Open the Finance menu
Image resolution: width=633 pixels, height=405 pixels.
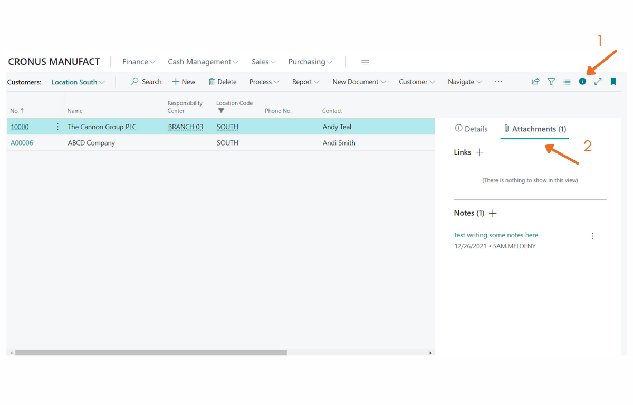point(138,62)
